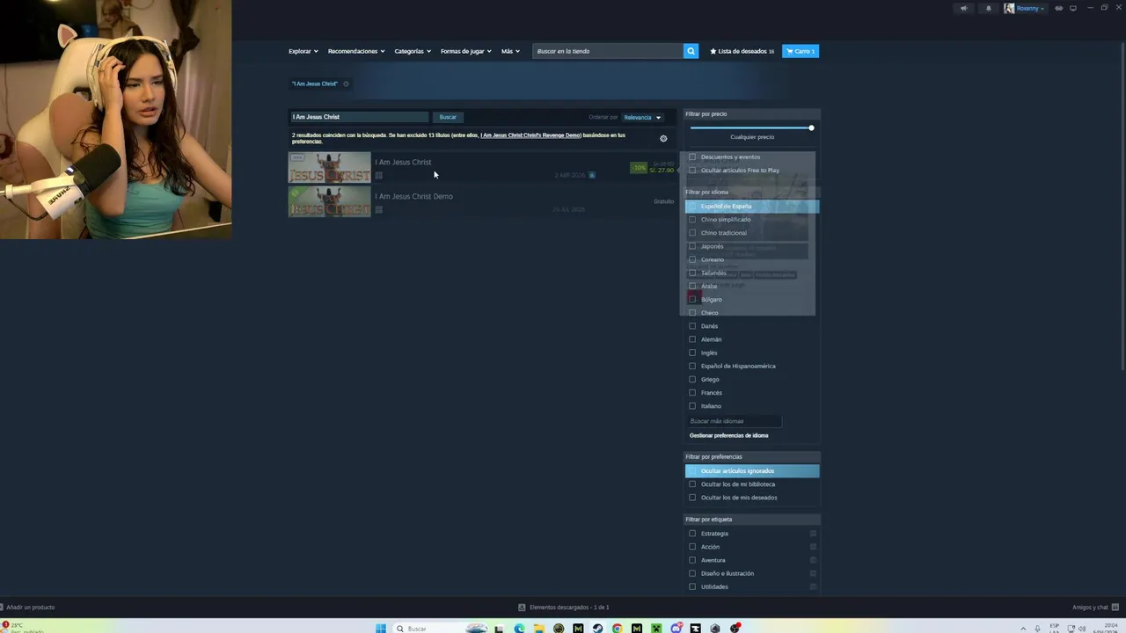This screenshot has width=1126, height=633.
Task: Open Elementos descargados downloads icon
Action: [x=523, y=607]
